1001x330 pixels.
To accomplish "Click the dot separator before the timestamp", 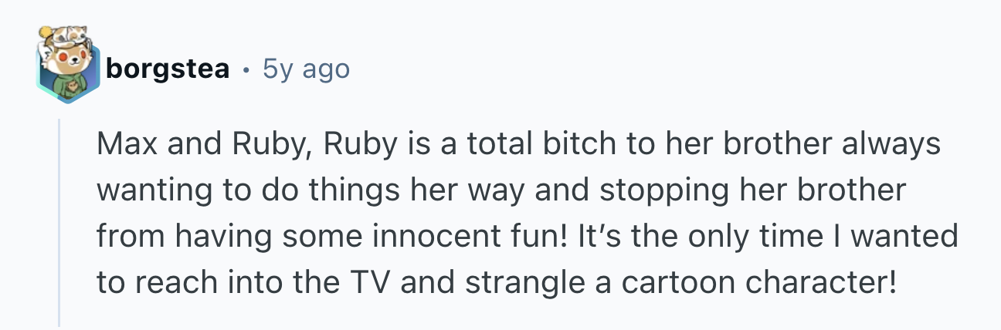I will coord(246,71).
